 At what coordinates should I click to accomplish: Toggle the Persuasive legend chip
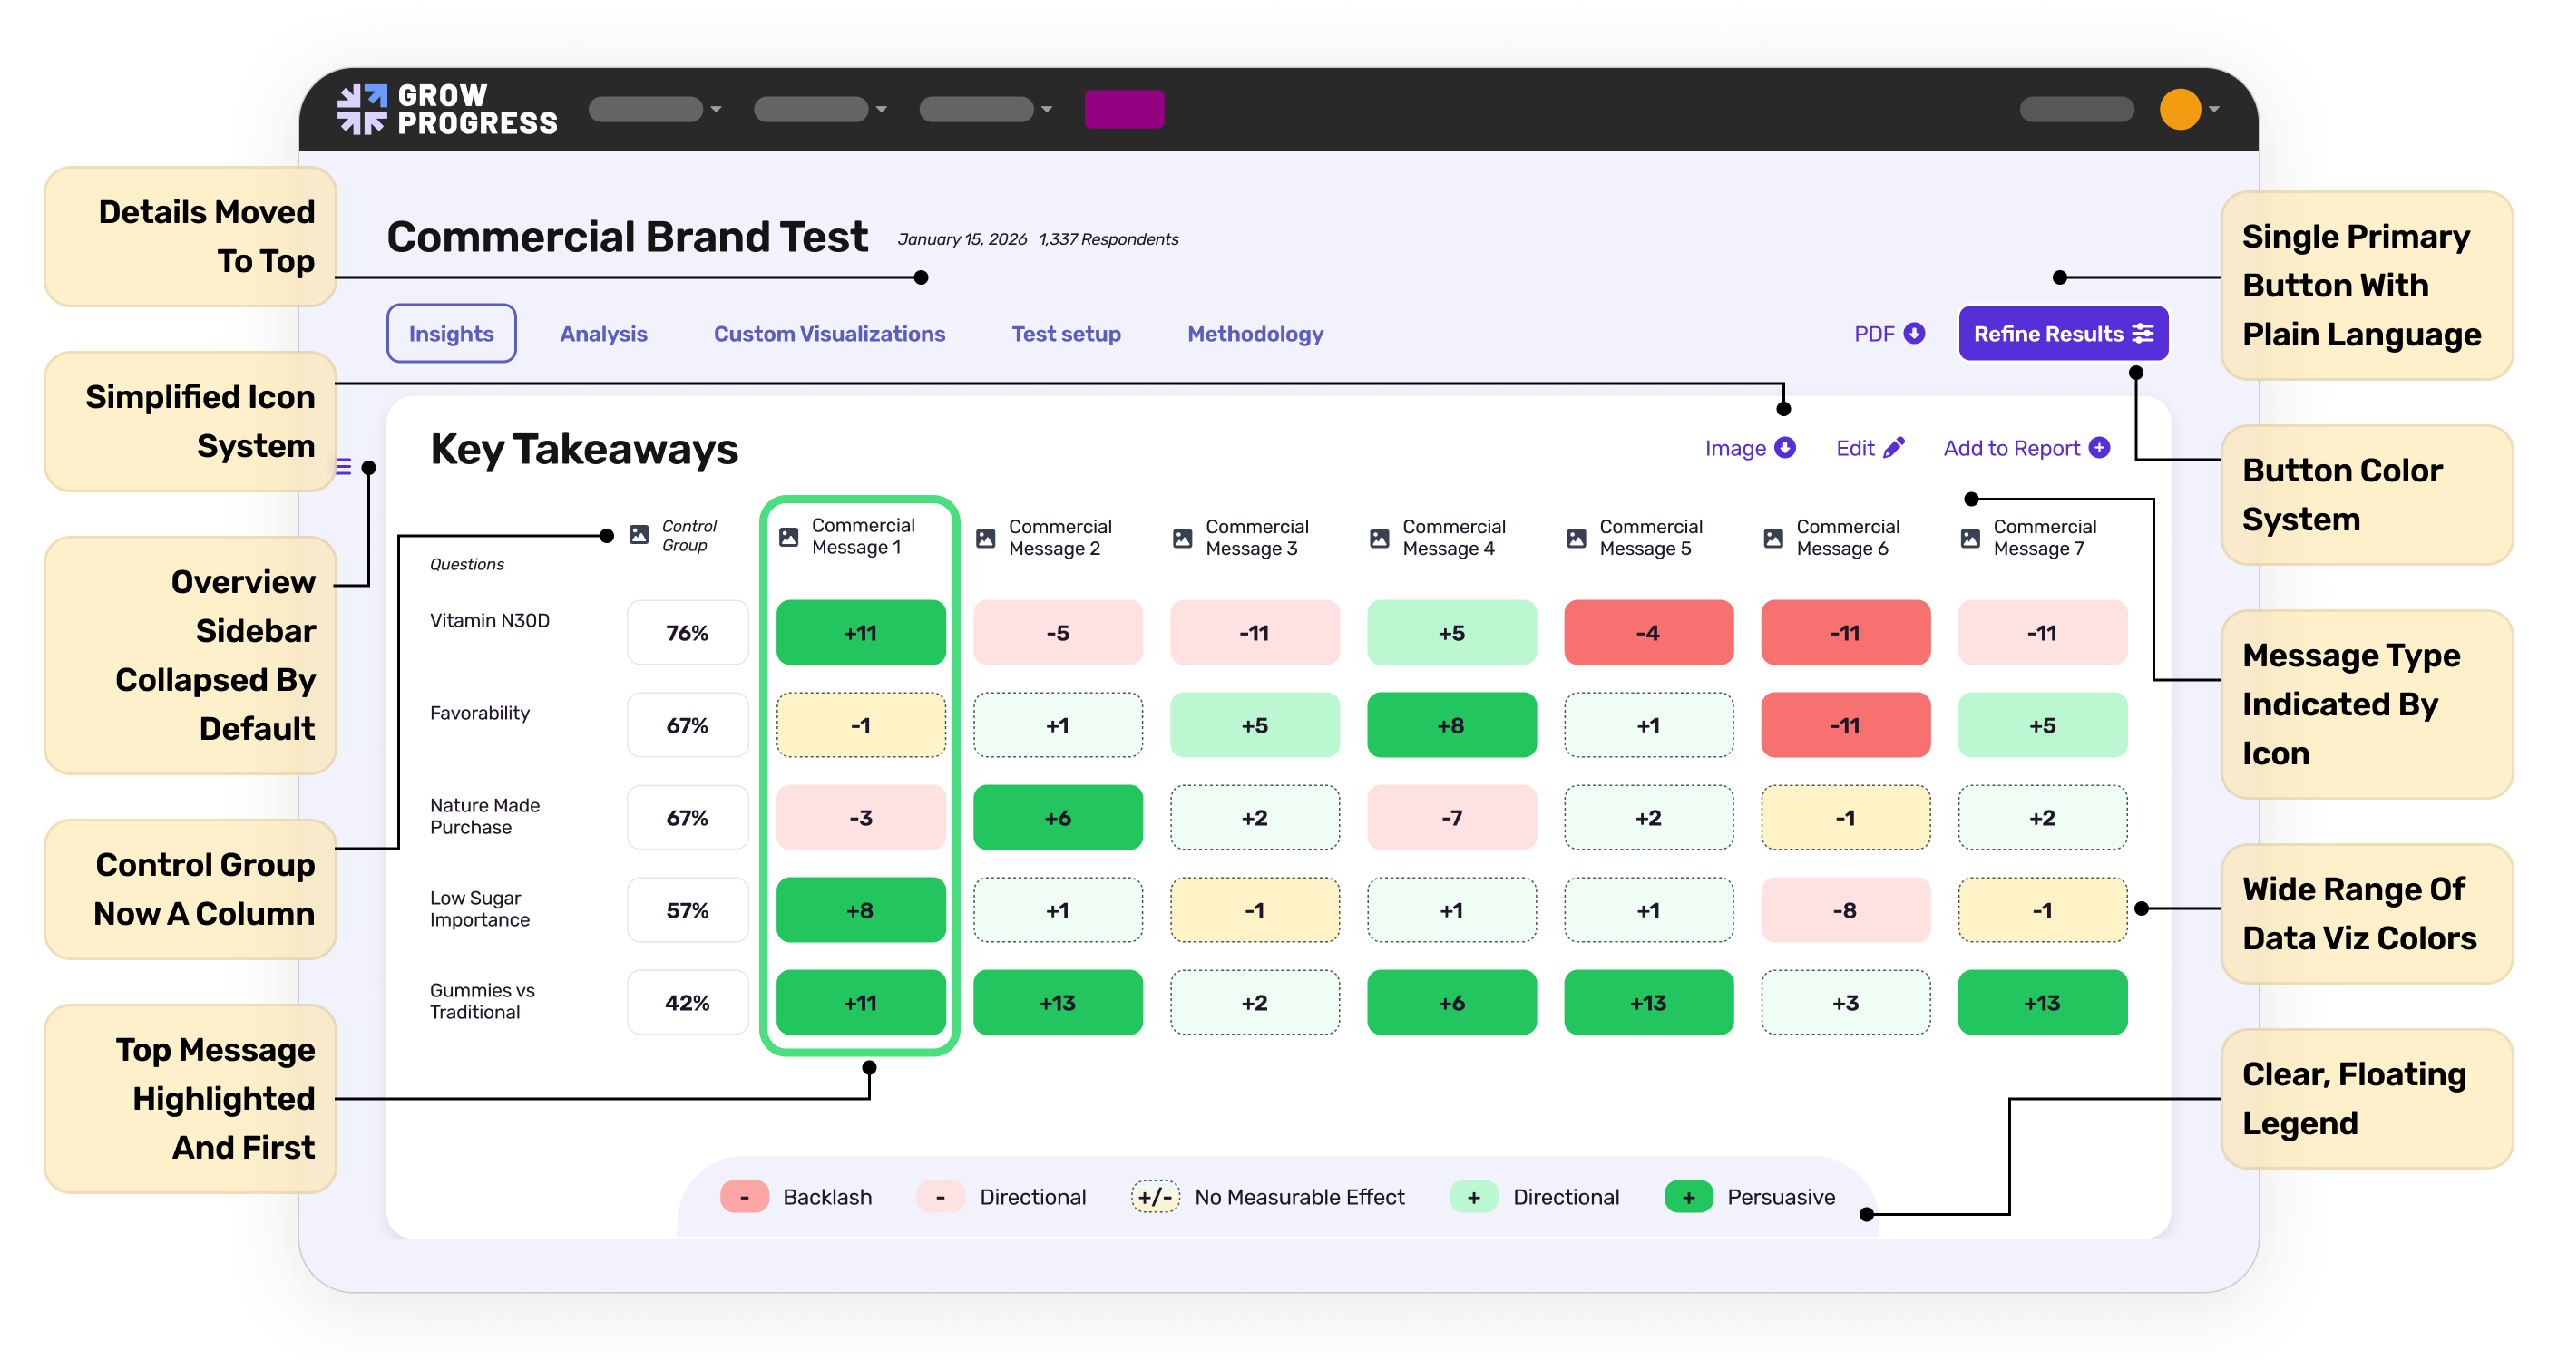coord(1688,1197)
